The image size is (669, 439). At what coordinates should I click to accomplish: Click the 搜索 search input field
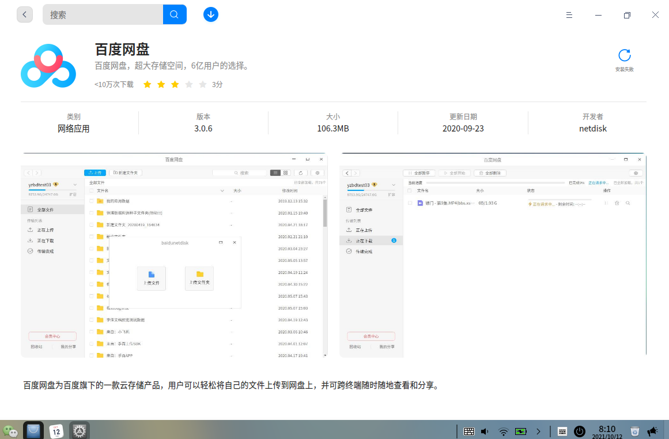104,15
